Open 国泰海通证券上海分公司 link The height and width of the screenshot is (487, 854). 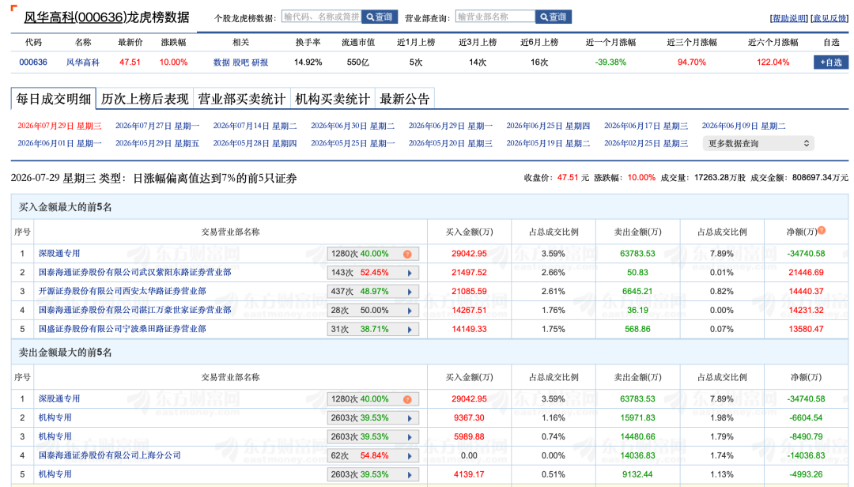pos(109,455)
